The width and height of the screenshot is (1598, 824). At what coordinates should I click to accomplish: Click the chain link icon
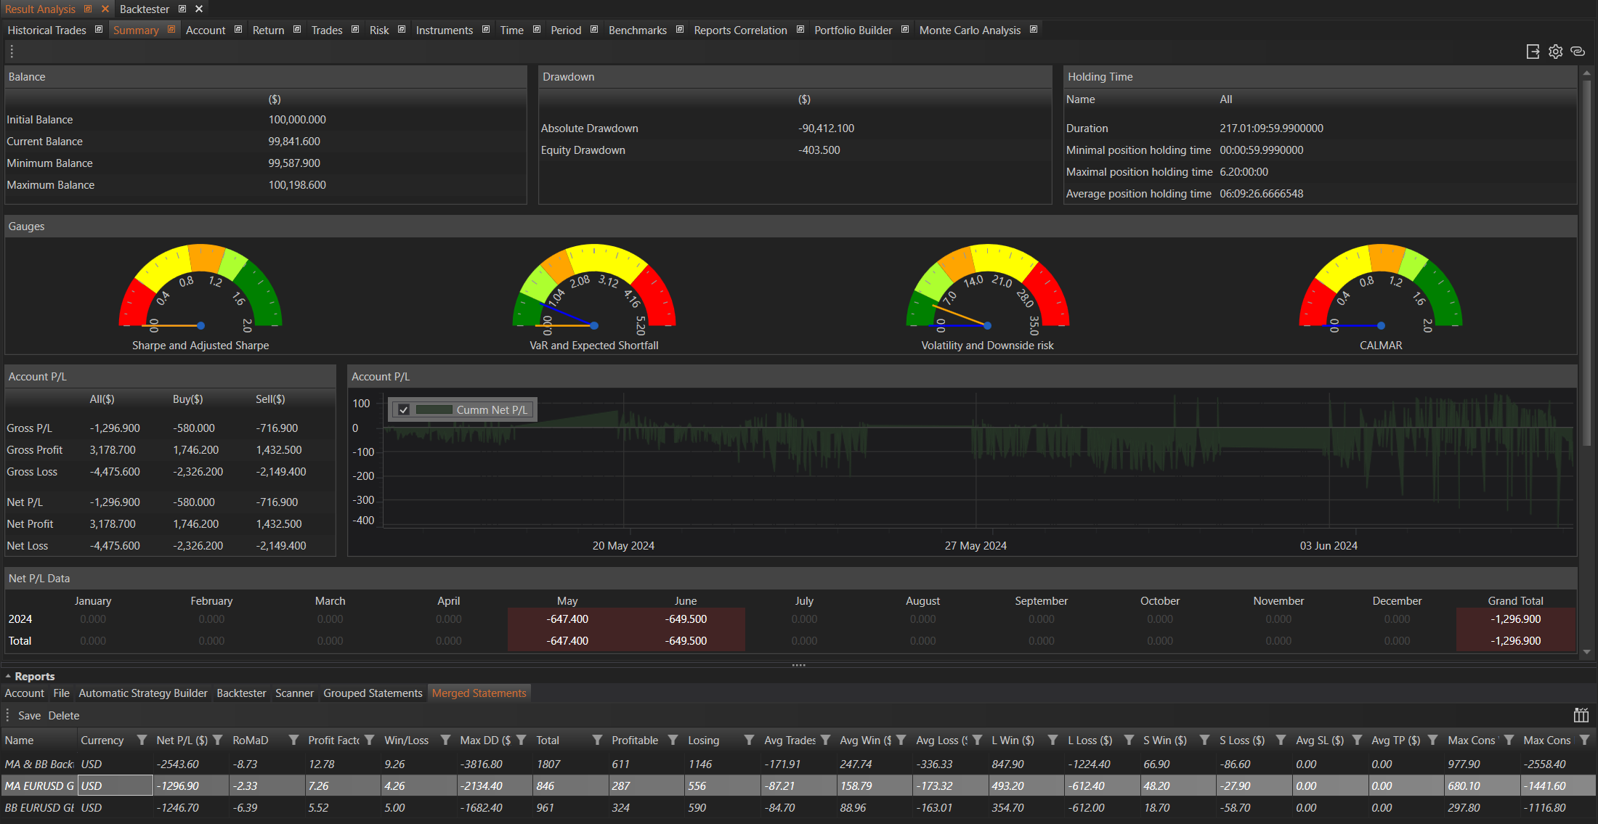click(x=1578, y=52)
